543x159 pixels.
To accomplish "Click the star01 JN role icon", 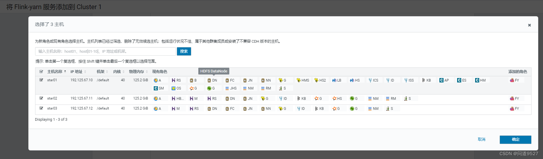I will pos(245,80).
